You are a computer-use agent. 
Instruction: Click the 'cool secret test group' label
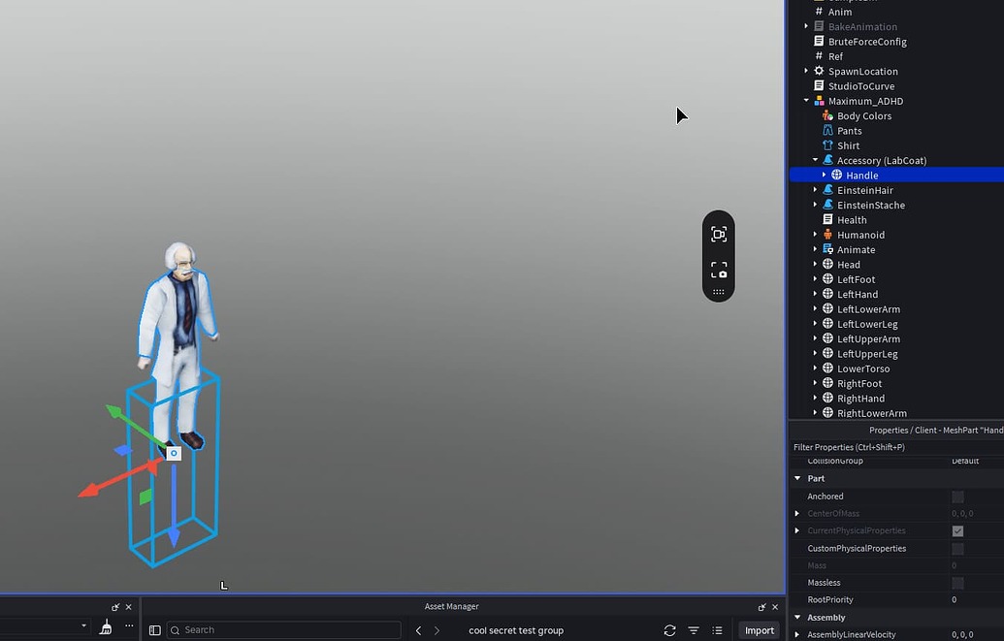point(516,630)
